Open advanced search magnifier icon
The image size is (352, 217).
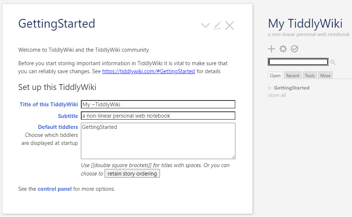pos(333,62)
